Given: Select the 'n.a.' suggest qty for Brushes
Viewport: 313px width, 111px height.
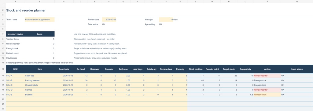Looking at the screenshot, I should (x=245, y=95).
